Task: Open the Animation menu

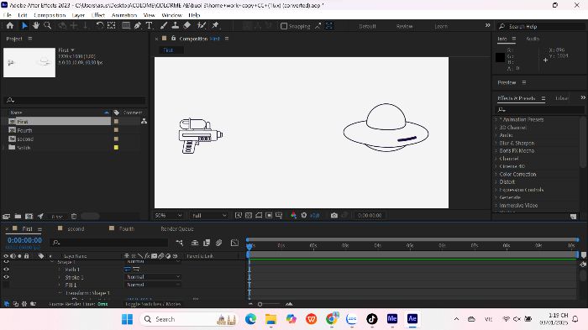Action: [124, 15]
